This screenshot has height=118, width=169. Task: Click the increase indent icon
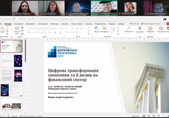(80, 28)
